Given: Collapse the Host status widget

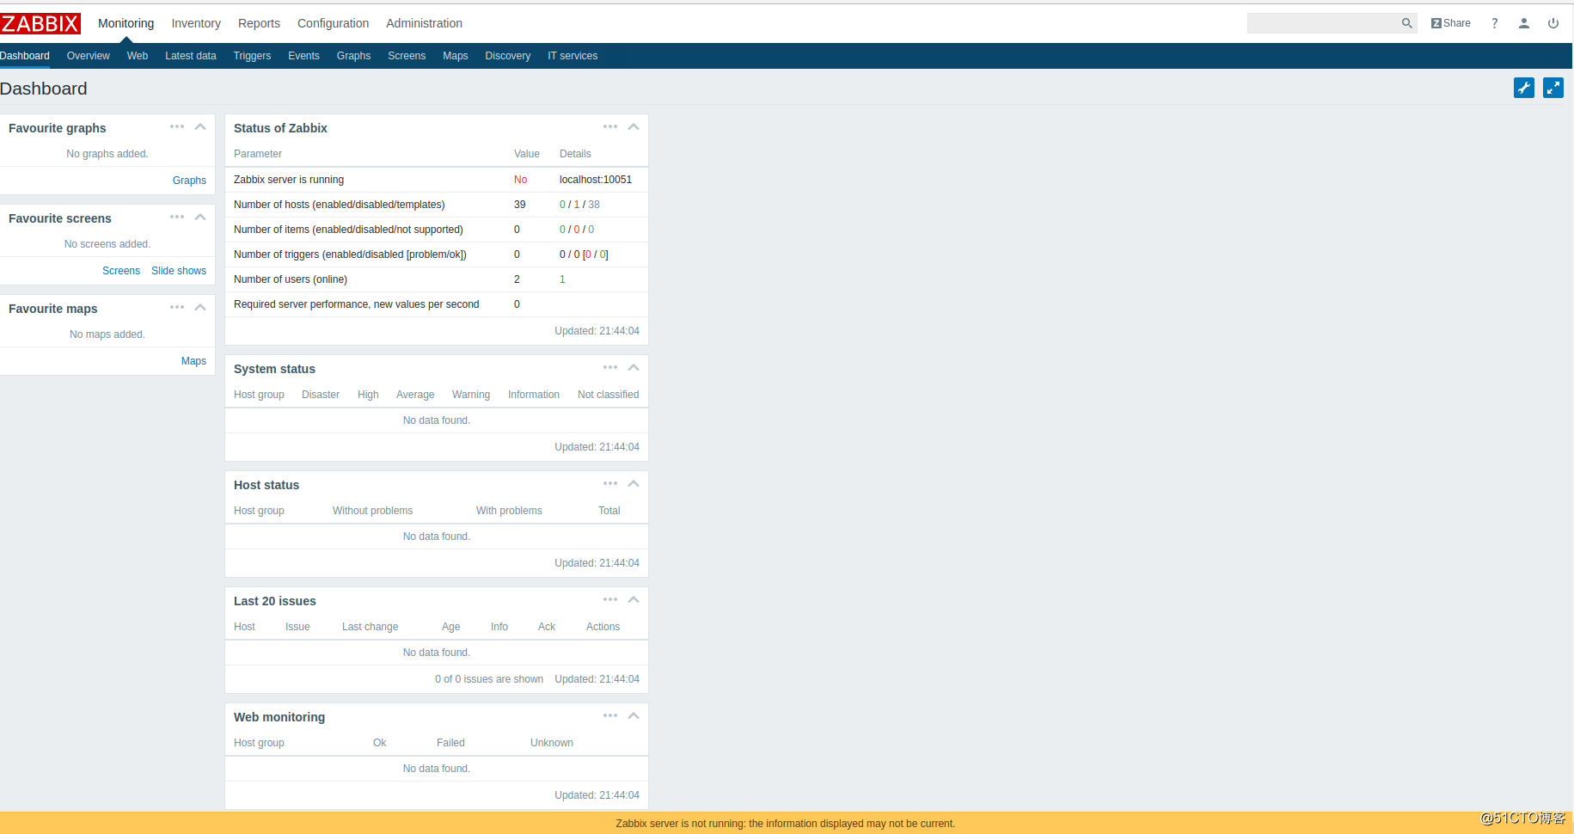Looking at the screenshot, I should click(x=634, y=483).
